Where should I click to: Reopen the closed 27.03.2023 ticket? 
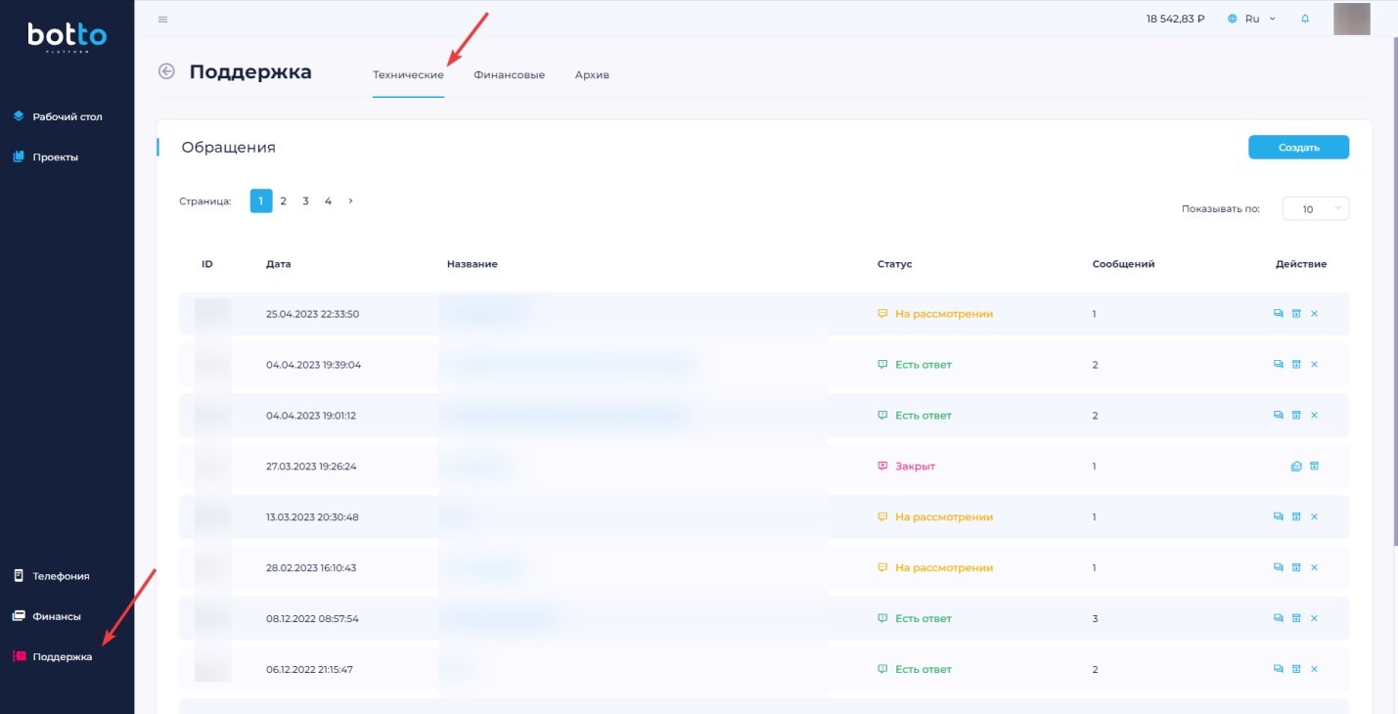click(1296, 467)
